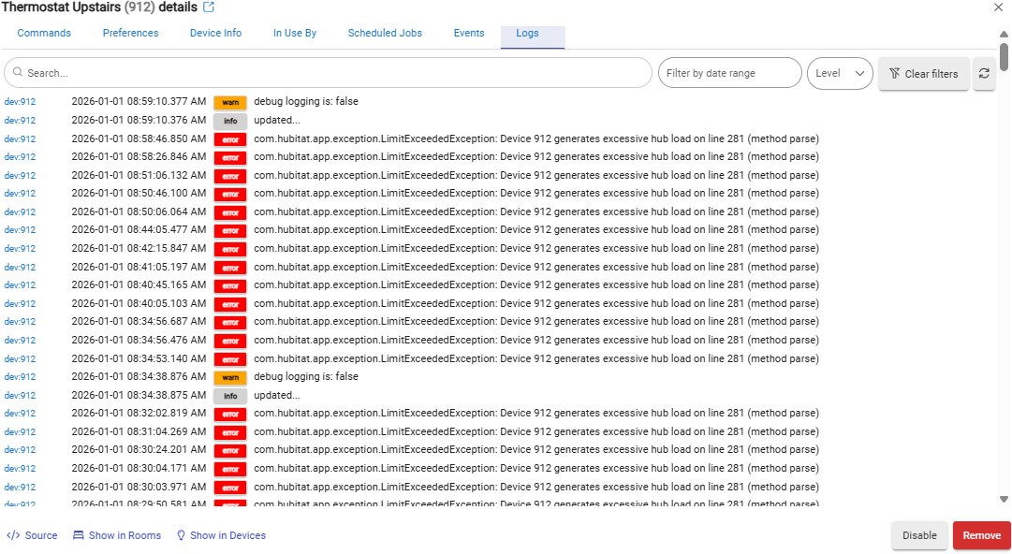Click the info badge at 08:34:38.875
This screenshot has height=554, width=1012.
point(229,396)
